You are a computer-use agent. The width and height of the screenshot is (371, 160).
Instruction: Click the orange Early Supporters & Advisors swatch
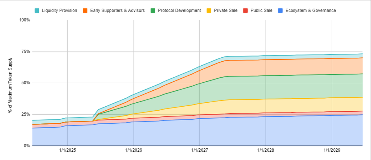click(85, 10)
